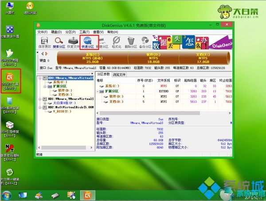
Task: Click the 卷标 column header
Action: coord(116,80)
